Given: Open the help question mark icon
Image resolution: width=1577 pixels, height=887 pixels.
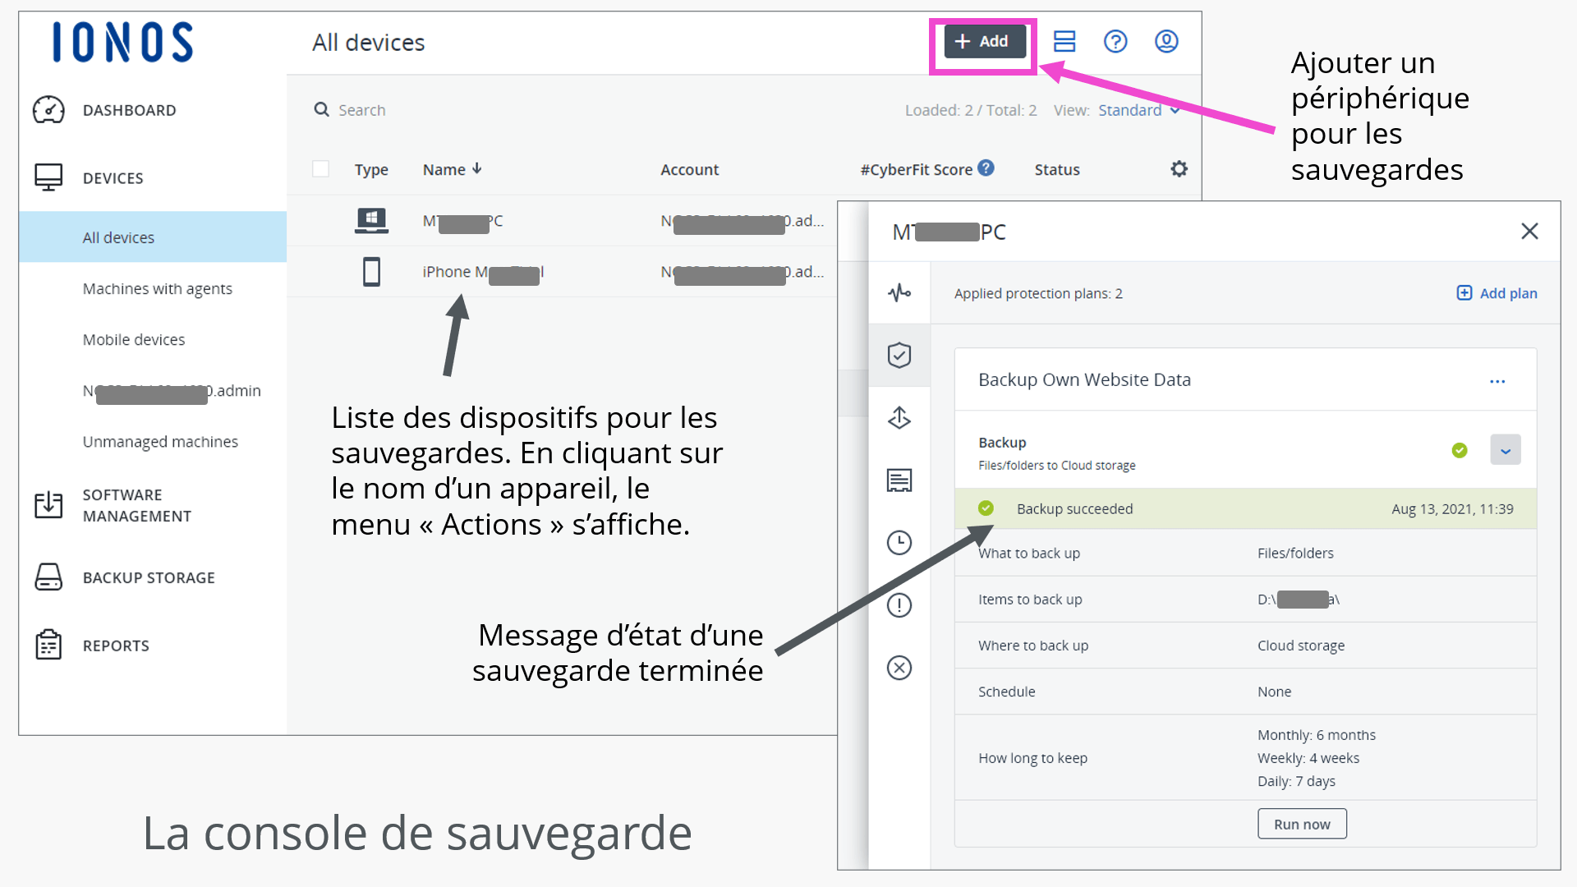Looking at the screenshot, I should 1115,41.
